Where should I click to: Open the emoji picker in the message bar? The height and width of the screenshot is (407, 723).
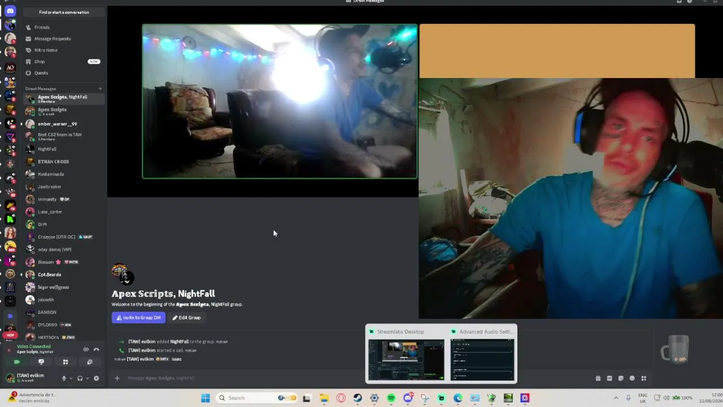(x=632, y=378)
